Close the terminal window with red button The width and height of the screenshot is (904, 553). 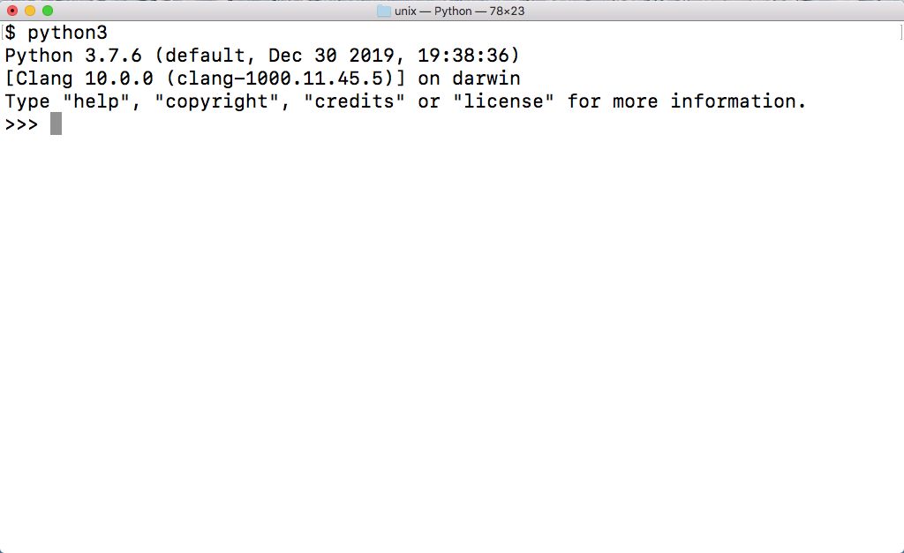12,11
